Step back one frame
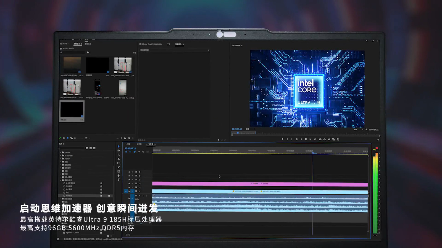Image resolution: width=442 pixels, height=248 pixels. pos(301,139)
